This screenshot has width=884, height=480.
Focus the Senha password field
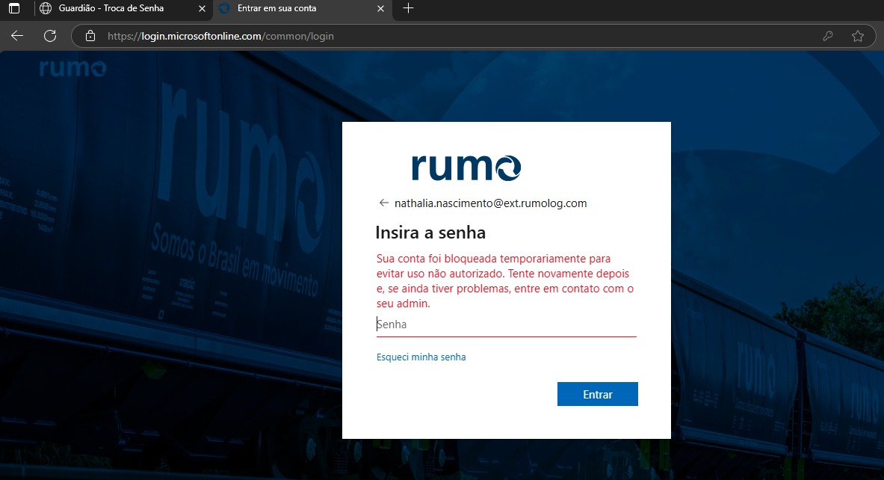pyautogui.click(x=507, y=324)
